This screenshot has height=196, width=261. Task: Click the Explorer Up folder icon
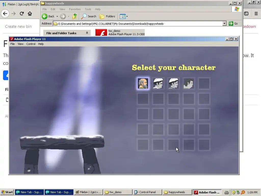click(75, 16)
